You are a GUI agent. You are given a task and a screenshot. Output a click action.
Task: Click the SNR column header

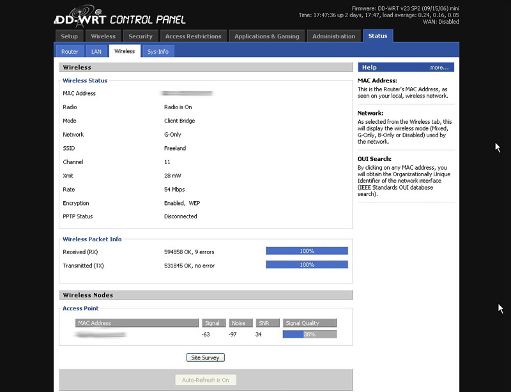268,323
